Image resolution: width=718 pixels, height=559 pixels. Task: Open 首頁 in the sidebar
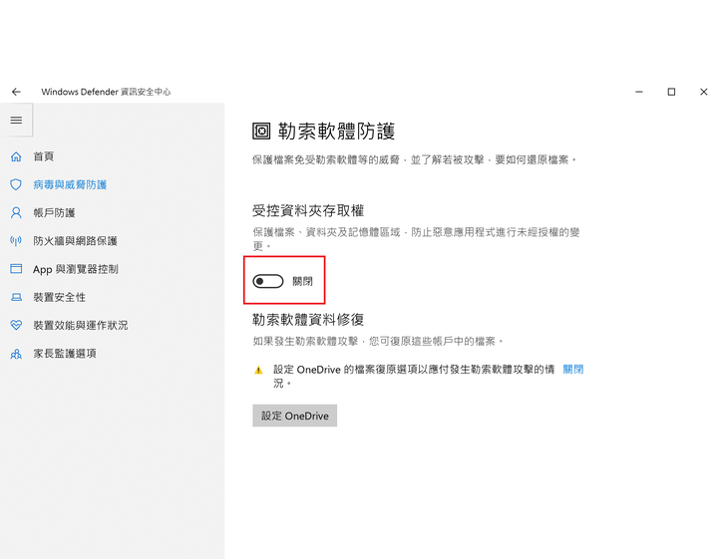(x=44, y=156)
